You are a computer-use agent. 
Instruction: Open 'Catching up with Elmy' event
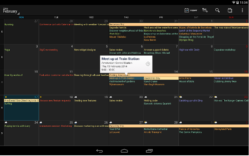pyautogui.click(x=191, y=100)
